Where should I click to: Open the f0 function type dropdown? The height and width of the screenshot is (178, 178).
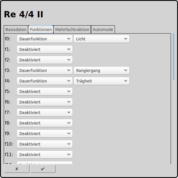(x=45, y=39)
